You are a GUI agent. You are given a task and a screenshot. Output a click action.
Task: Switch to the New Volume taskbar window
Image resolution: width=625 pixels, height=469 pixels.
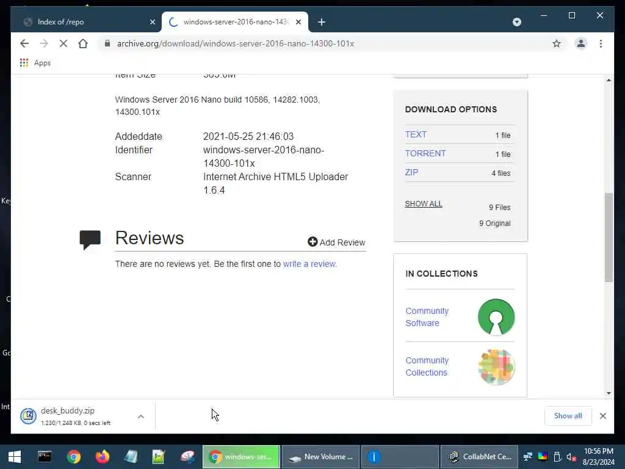coord(321,457)
